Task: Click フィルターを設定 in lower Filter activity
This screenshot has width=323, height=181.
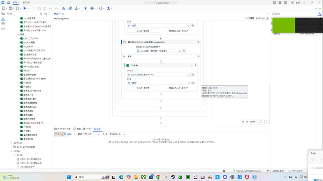Action: pyautogui.click(x=143, y=88)
